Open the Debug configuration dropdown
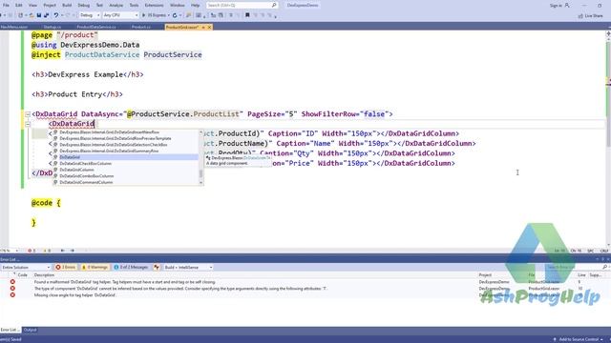611x343 pixels. 90,15
